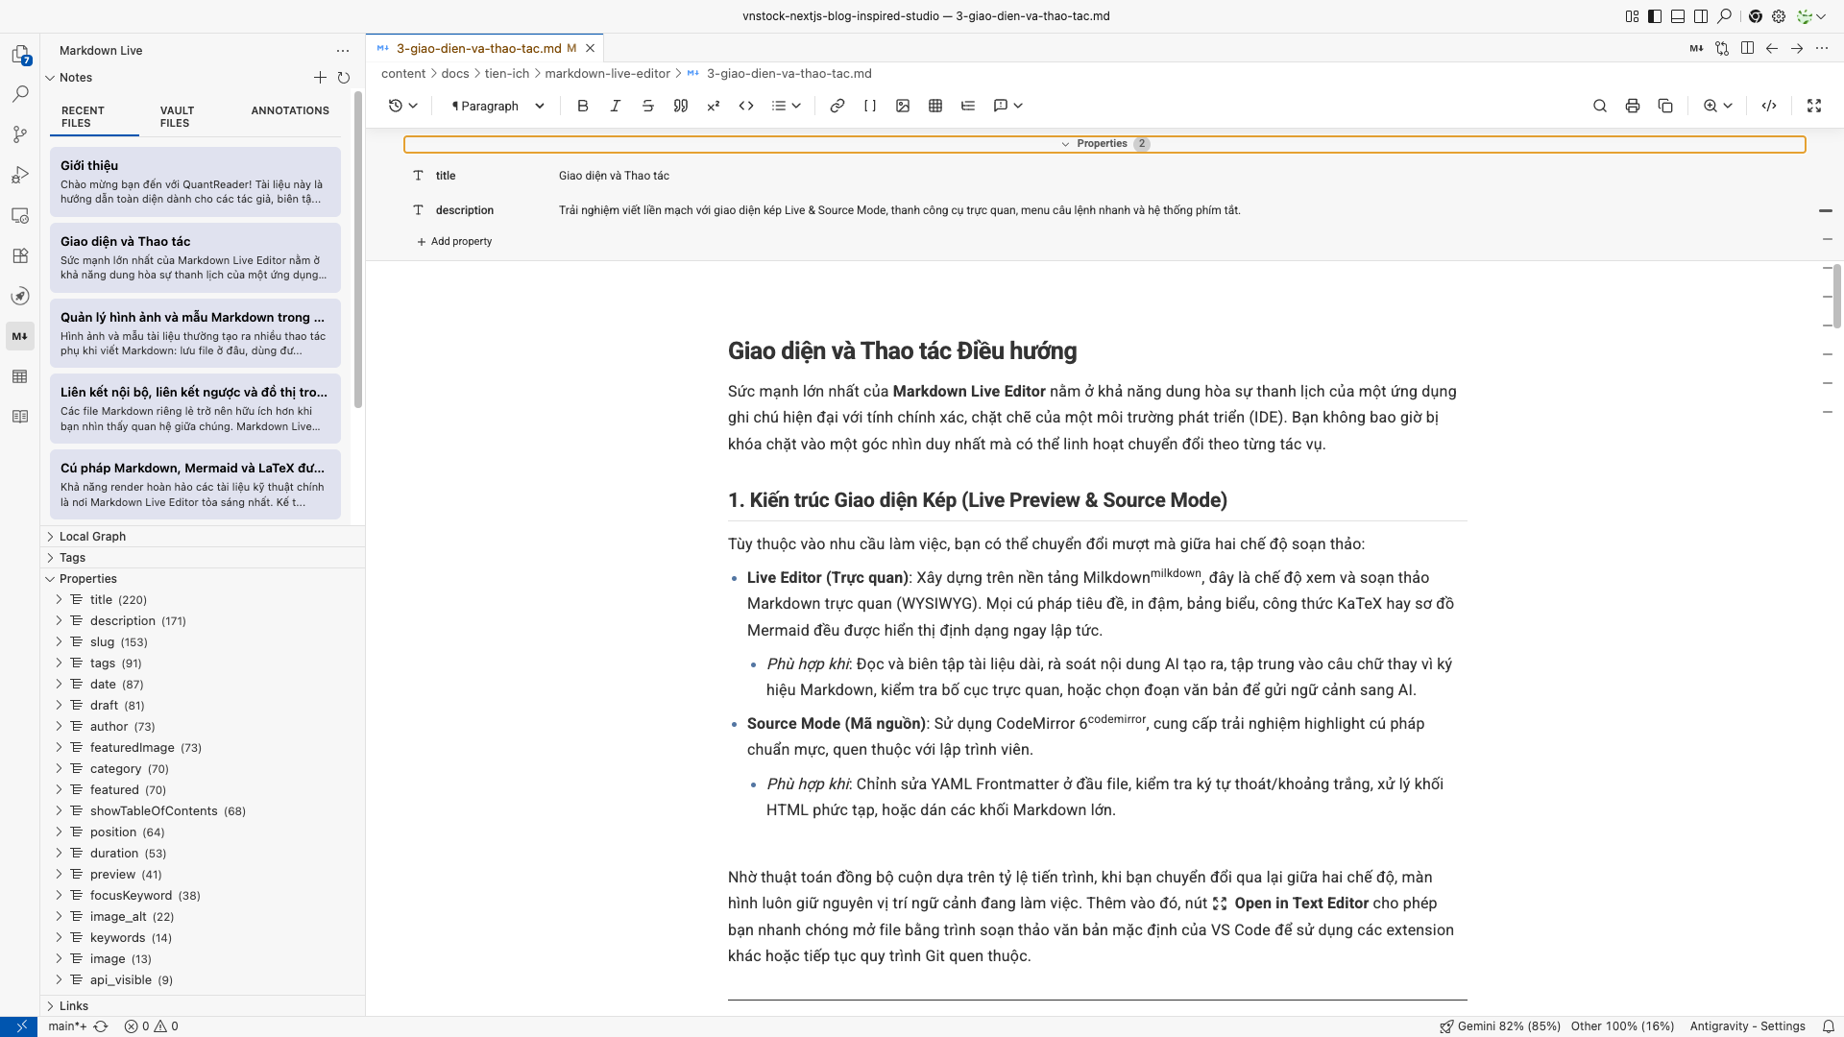
Task: Expand the featuredImage (73) property
Action: coord(203,748)
